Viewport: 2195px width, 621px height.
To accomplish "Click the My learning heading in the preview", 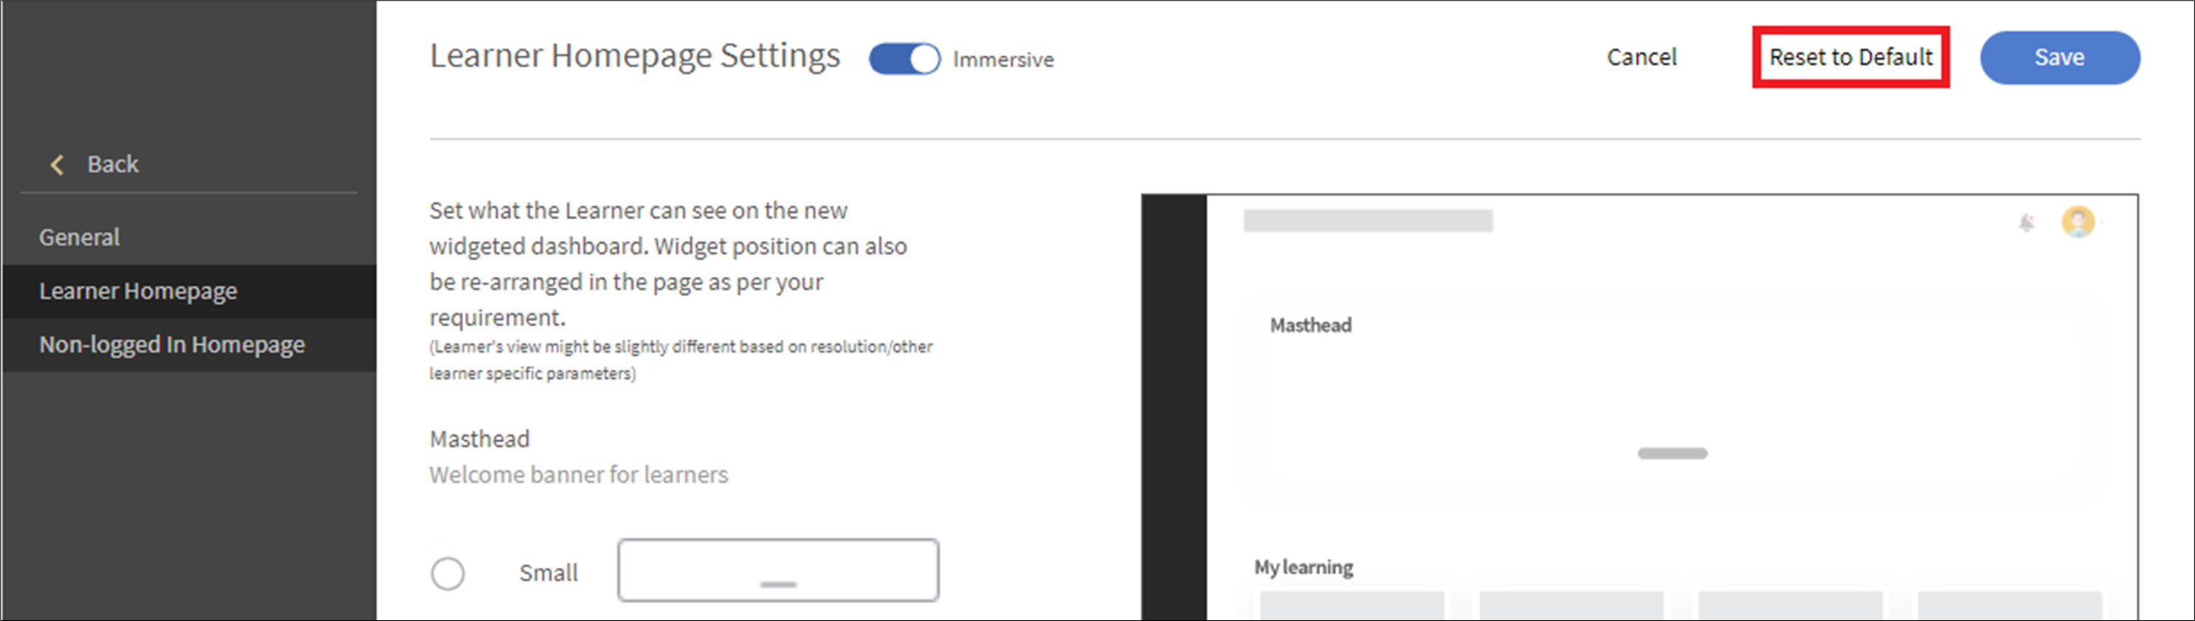I will point(1304,567).
